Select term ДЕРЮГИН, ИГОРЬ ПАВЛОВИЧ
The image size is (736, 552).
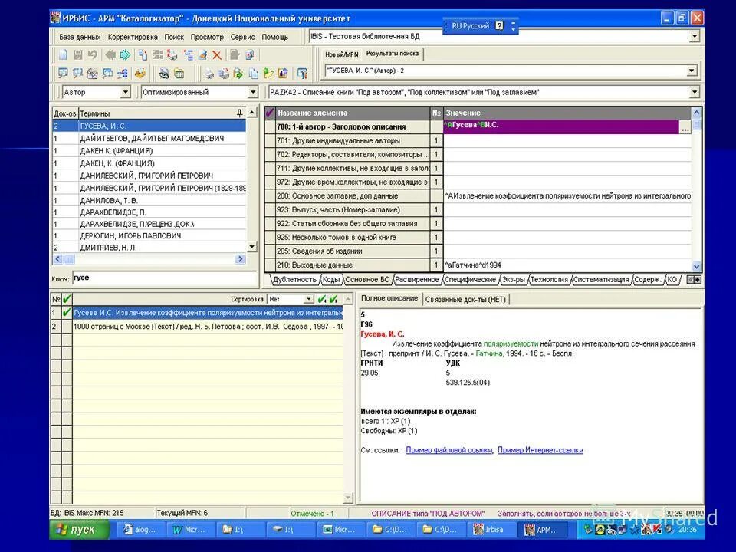click(149, 235)
